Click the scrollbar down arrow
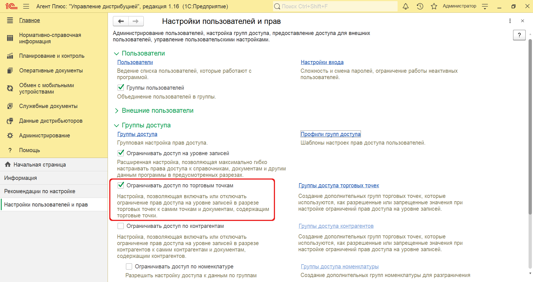Image resolution: width=533 pixels, height=282 pixels. pyautogui.click(x=530, y=273)
